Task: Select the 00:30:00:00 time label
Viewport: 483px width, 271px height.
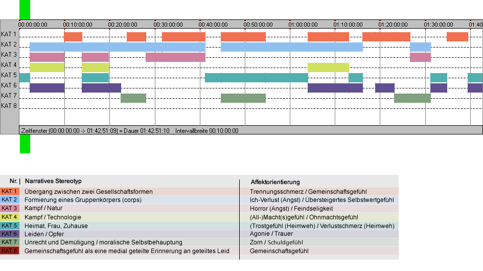Action: click(x=168, y=25)
